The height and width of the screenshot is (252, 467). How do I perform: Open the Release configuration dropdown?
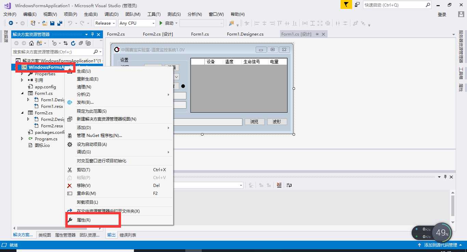pyautogui.click(x=114, y=23)
